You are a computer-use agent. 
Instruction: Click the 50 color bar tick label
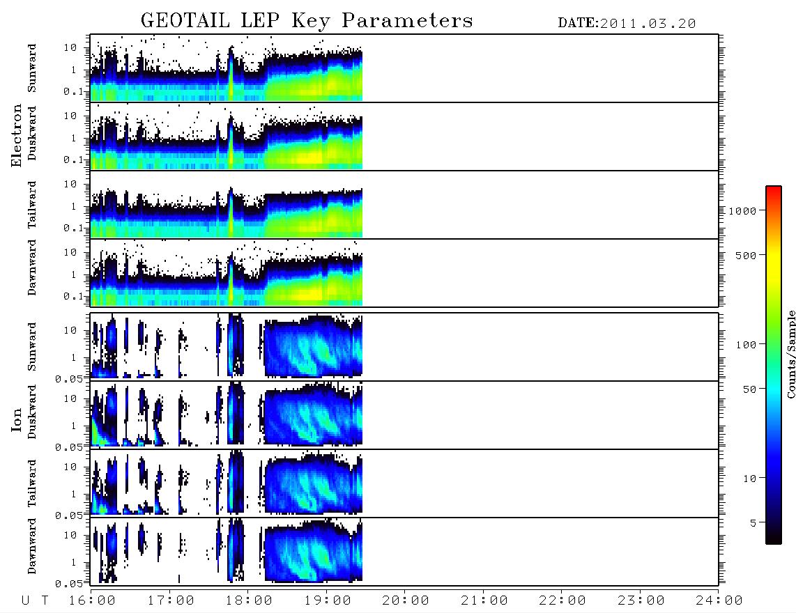[x=750, y=389]
